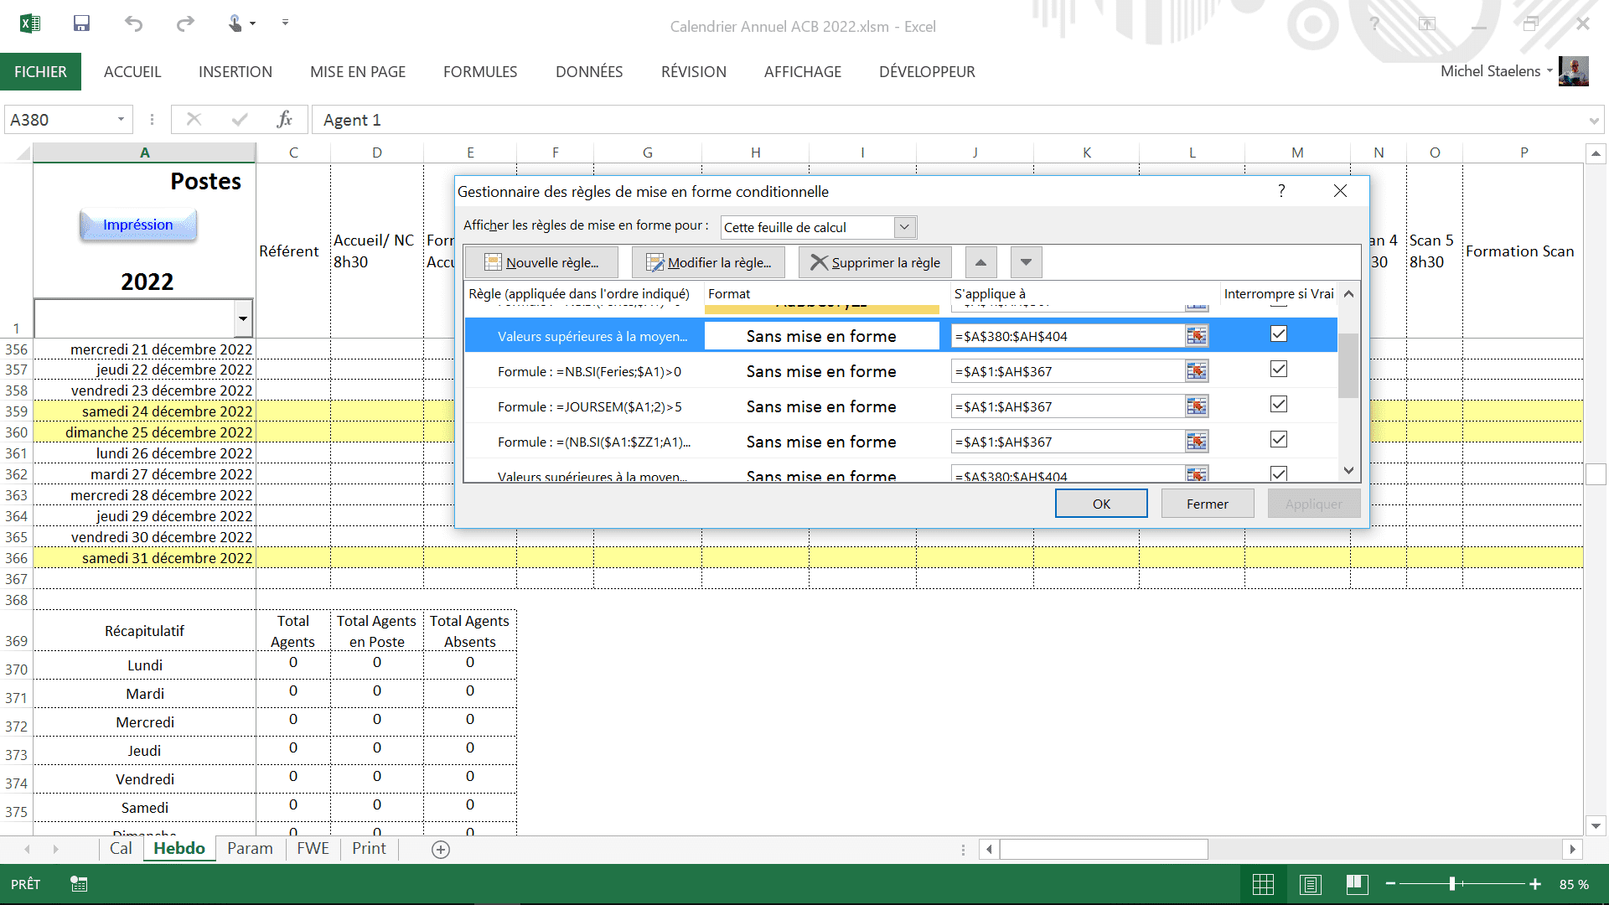Click the Save icon in quick access toolbar
Viewport: 1609px width, 905px height.
(81, 23)
